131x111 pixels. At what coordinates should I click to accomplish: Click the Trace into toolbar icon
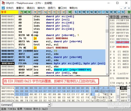click(54, 12)
